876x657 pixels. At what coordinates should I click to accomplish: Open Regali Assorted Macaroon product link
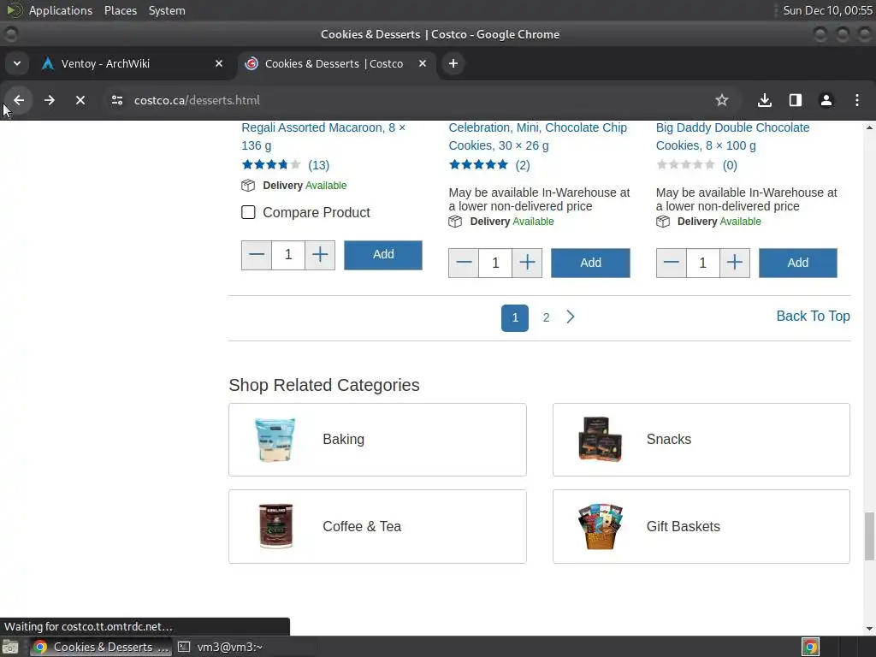pyautogui.click(x=323, y=136)
